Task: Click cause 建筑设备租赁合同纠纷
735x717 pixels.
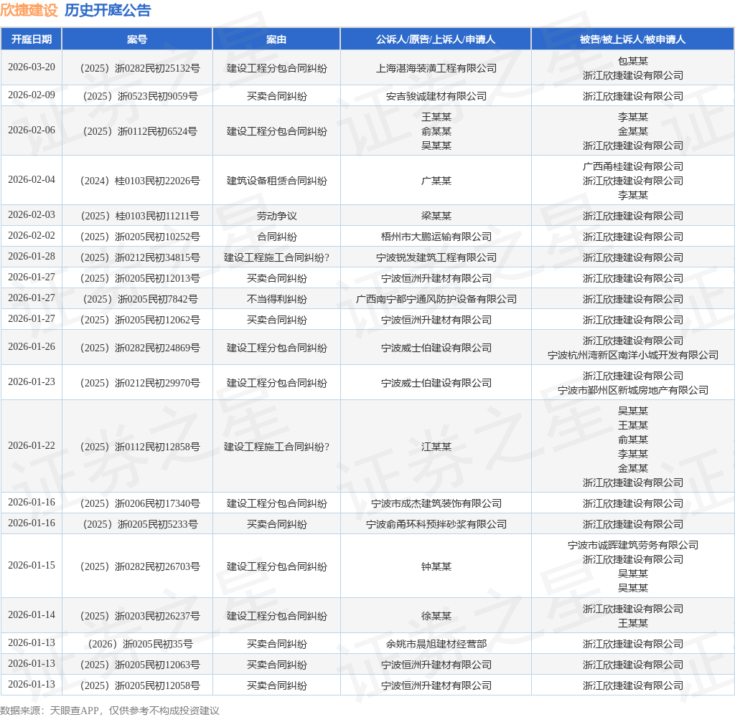Action: pos(276,181)
